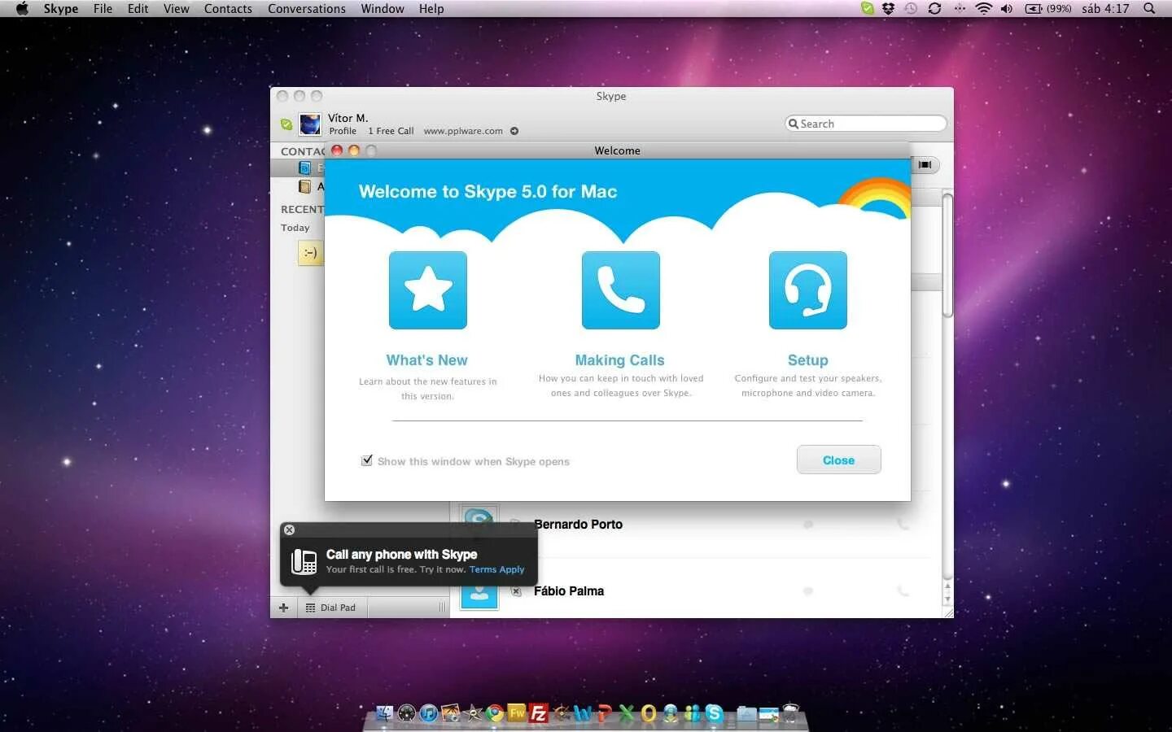The width and height of the screenshot is (1172, 732).
Task: Click the battery status indicator
Action: pyautogui.click(x=1047, y=9)
